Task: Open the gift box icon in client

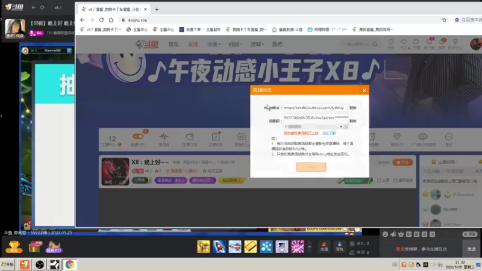Action: coord(35,247)
